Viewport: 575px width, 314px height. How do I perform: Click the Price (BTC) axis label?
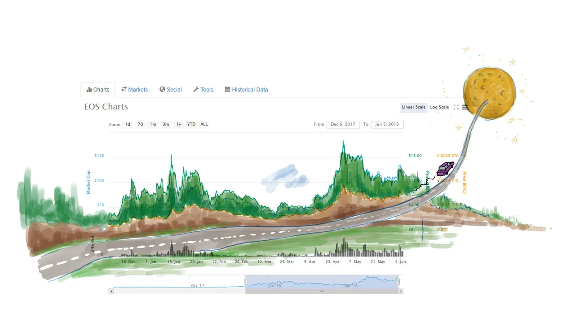pyautogui.click(x=464, y=183)
